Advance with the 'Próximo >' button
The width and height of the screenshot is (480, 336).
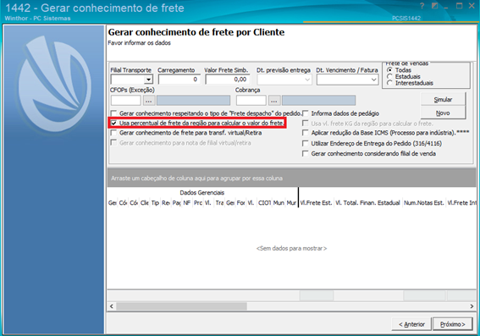pos(452,324)
